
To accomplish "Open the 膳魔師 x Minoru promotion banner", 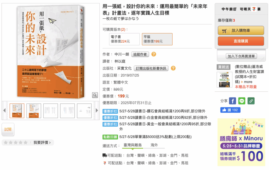I will tap(241, 142).
